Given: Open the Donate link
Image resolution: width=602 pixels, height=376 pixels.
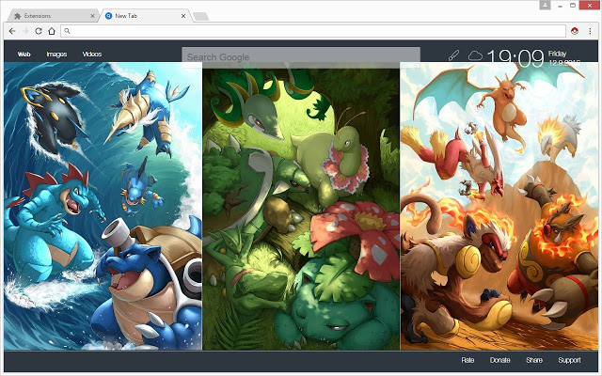Looking at the screenshot, I should (499, 360).
